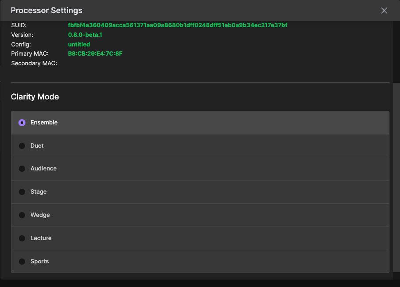
Task: Click the green SUID hash value
Action: [177, 25]
